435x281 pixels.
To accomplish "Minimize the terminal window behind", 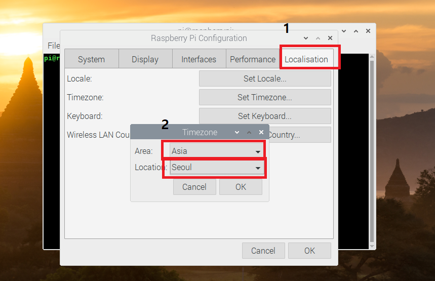I will pos(344,31).
